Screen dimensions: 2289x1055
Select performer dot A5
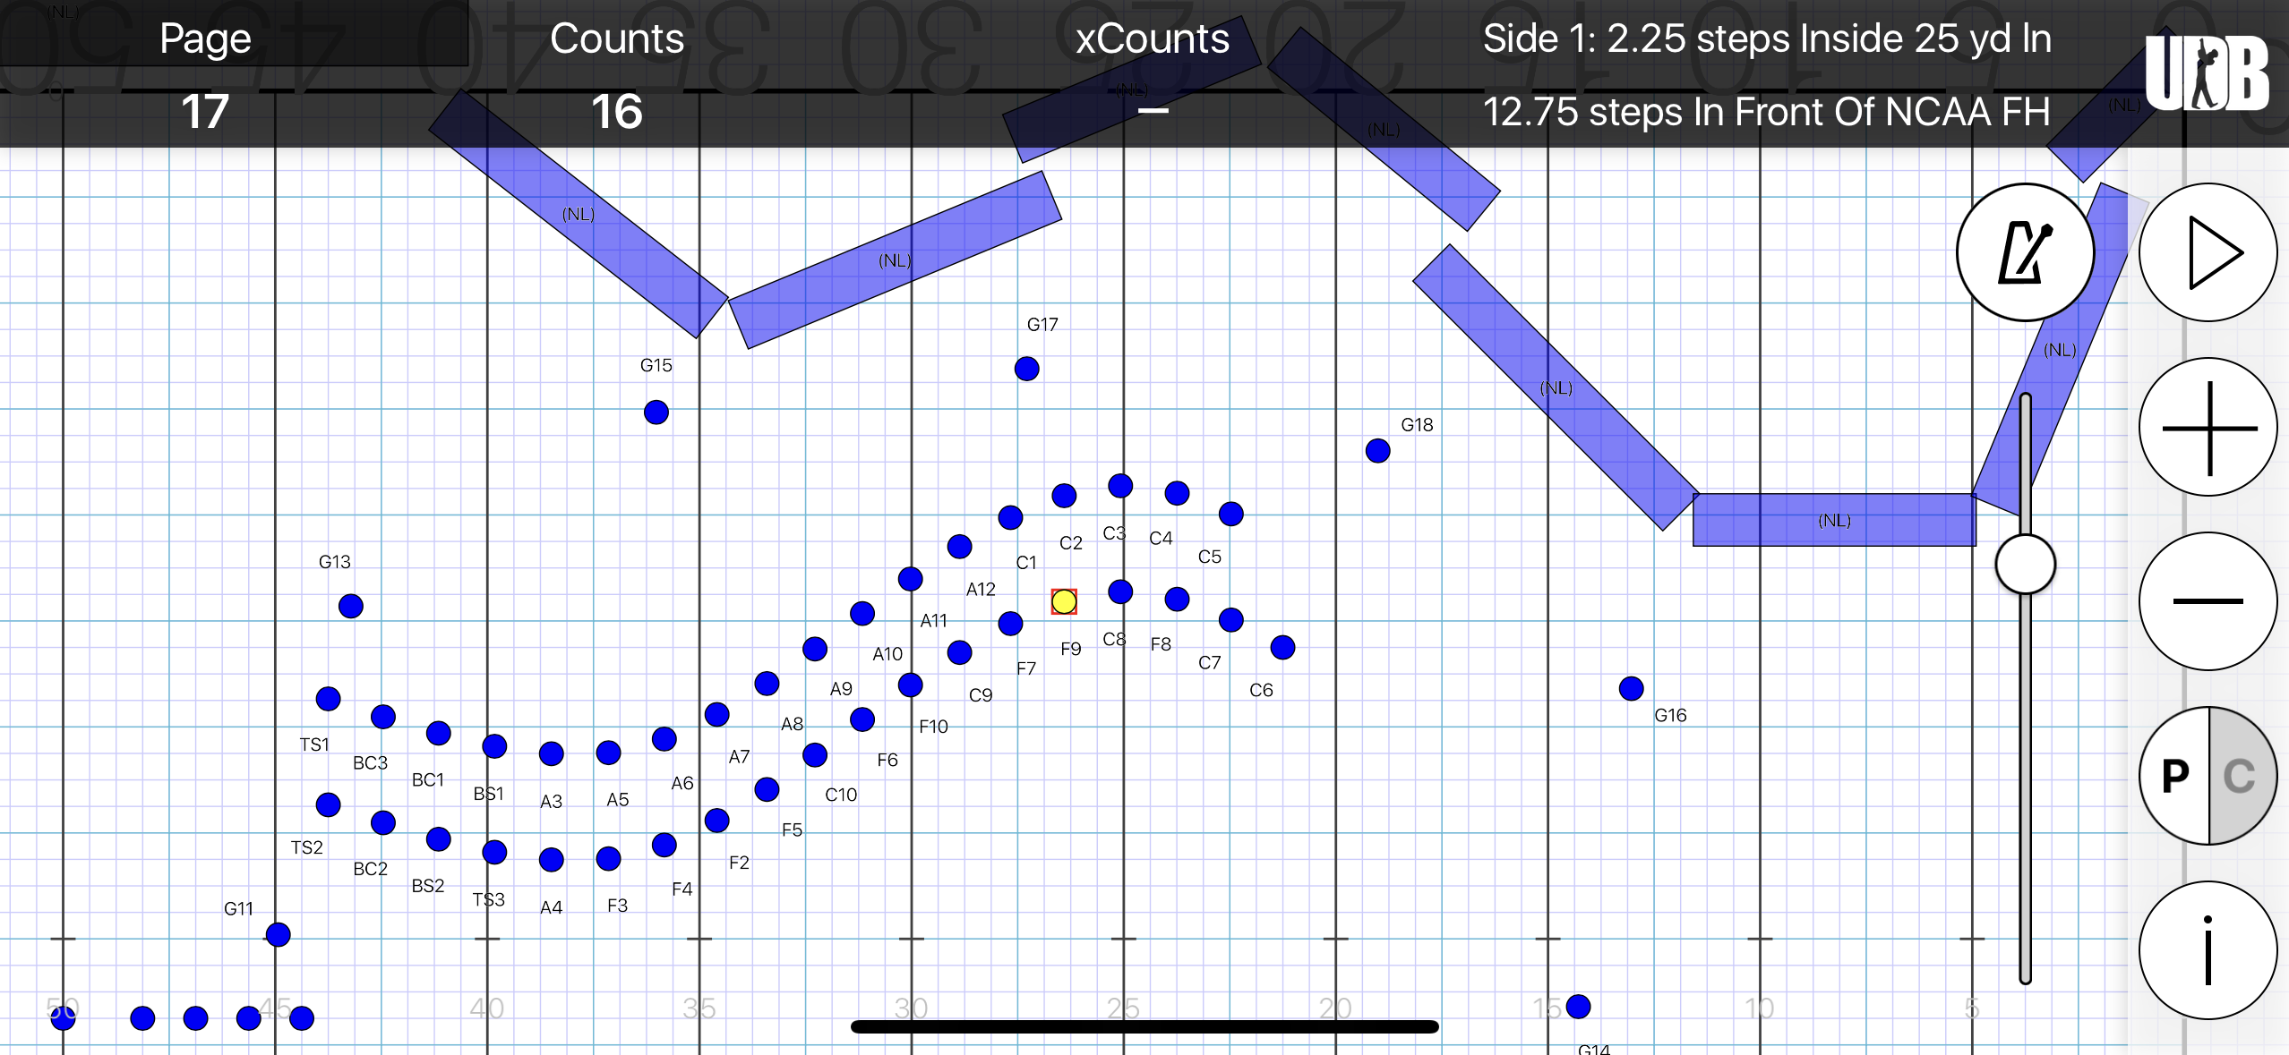pyautogui.click(x=609, y=753)
